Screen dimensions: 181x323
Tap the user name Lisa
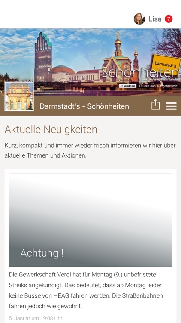pos(155,19)
